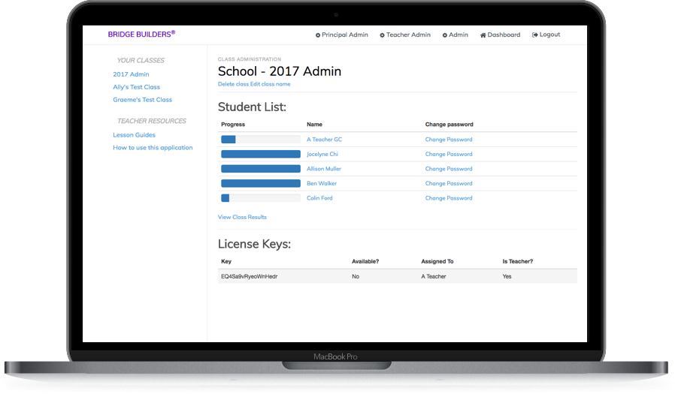Click Colin Ford's progress bar
This screenshot has width=675, height=394.
pos(261,198)
